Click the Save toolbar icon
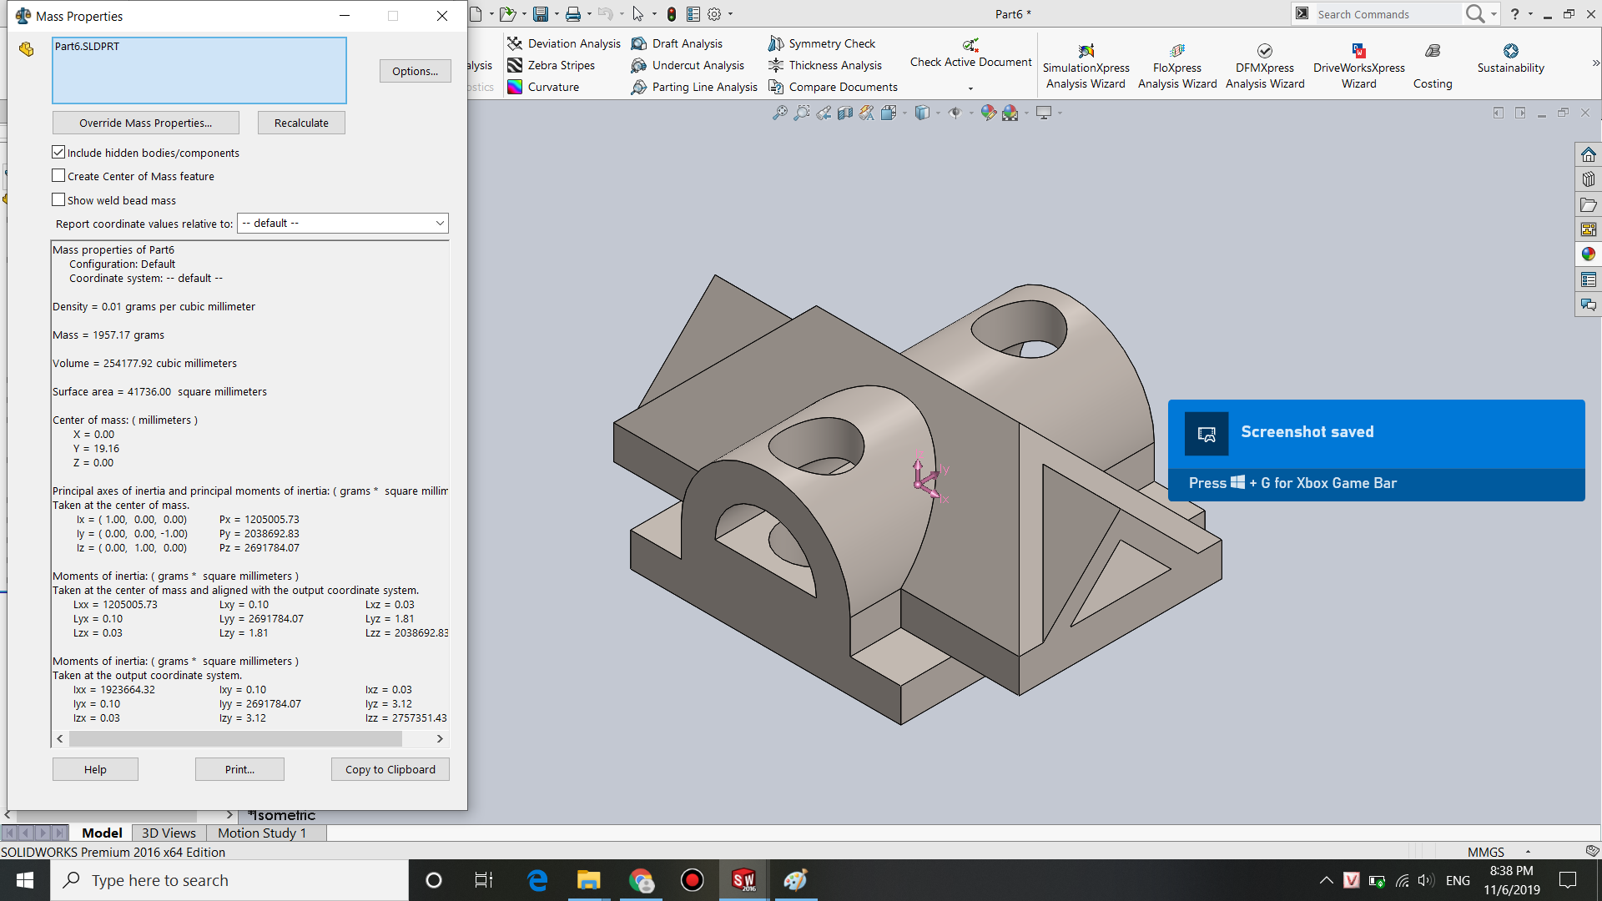 point(541,14)
